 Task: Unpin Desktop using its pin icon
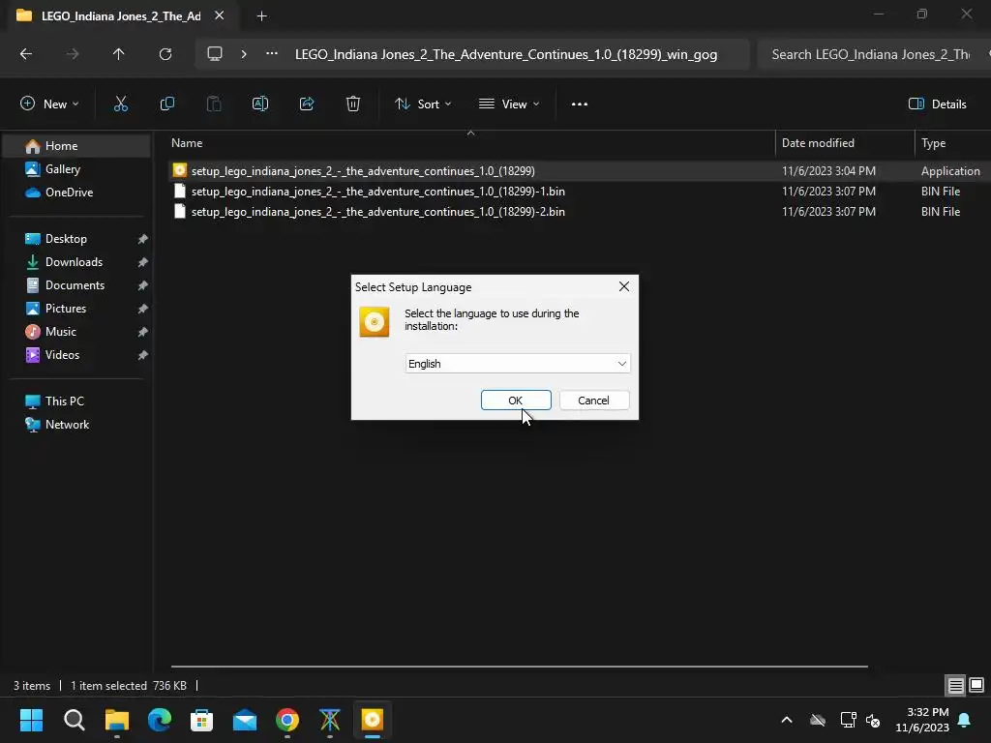point(143,240)
